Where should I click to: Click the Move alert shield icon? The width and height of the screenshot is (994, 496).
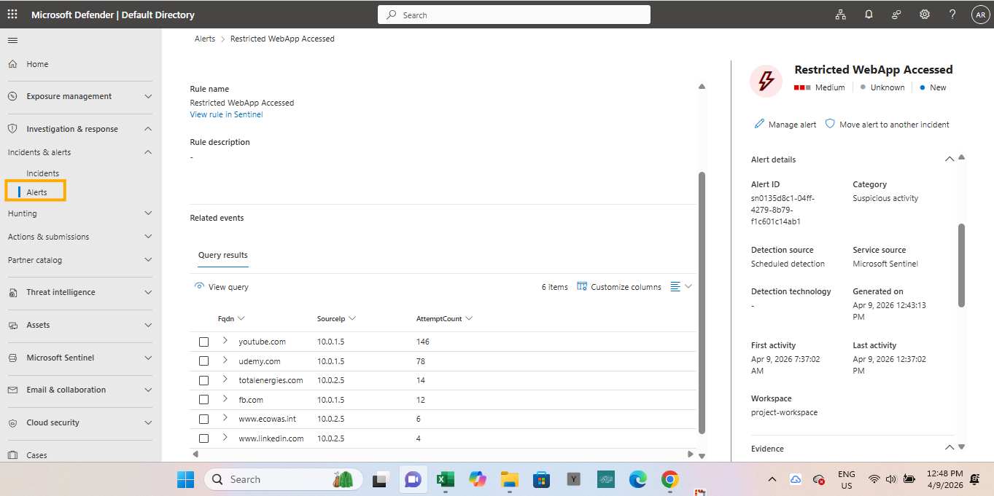click(830, 125)
